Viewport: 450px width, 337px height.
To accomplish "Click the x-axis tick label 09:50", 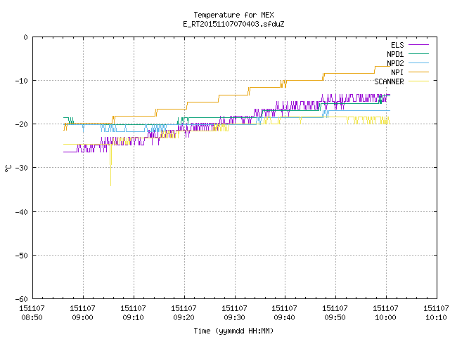I will [335, 317].
